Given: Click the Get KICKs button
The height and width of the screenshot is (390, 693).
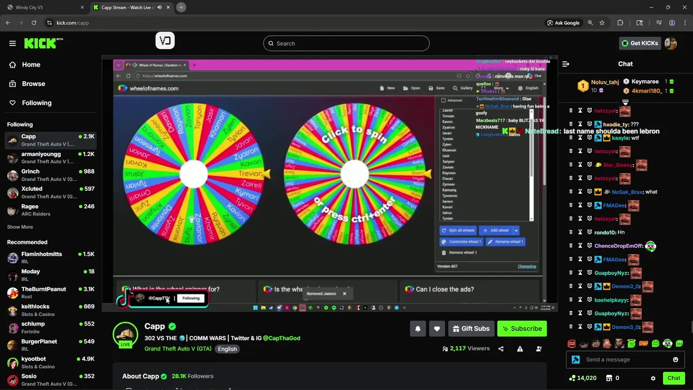Looking at the screenshot, I should (x=640, y=43).
